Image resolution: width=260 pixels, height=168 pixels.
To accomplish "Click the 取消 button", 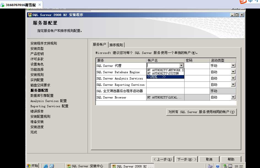I will coord(209,159).
